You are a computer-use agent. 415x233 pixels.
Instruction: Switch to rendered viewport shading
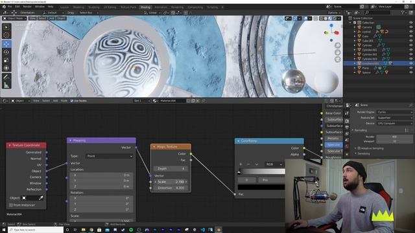coord(335,19)
